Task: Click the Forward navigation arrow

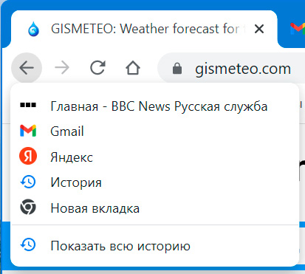Action: [x=62, y=67]
